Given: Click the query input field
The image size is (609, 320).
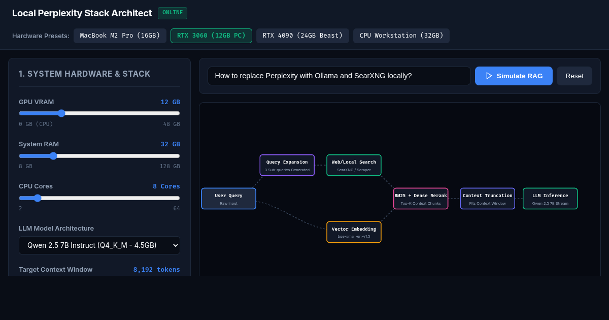Looking at the screenshot, I should tap(339, 76).
